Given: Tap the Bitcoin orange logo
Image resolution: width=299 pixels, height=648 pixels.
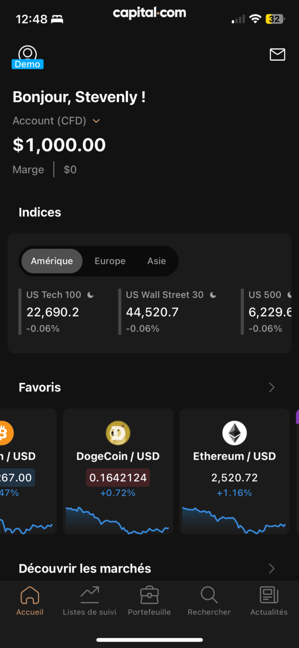Looking at the screenshot, I should click(5, 433).
